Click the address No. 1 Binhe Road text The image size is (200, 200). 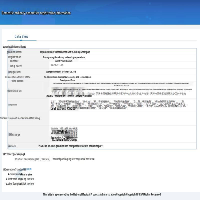67,78
